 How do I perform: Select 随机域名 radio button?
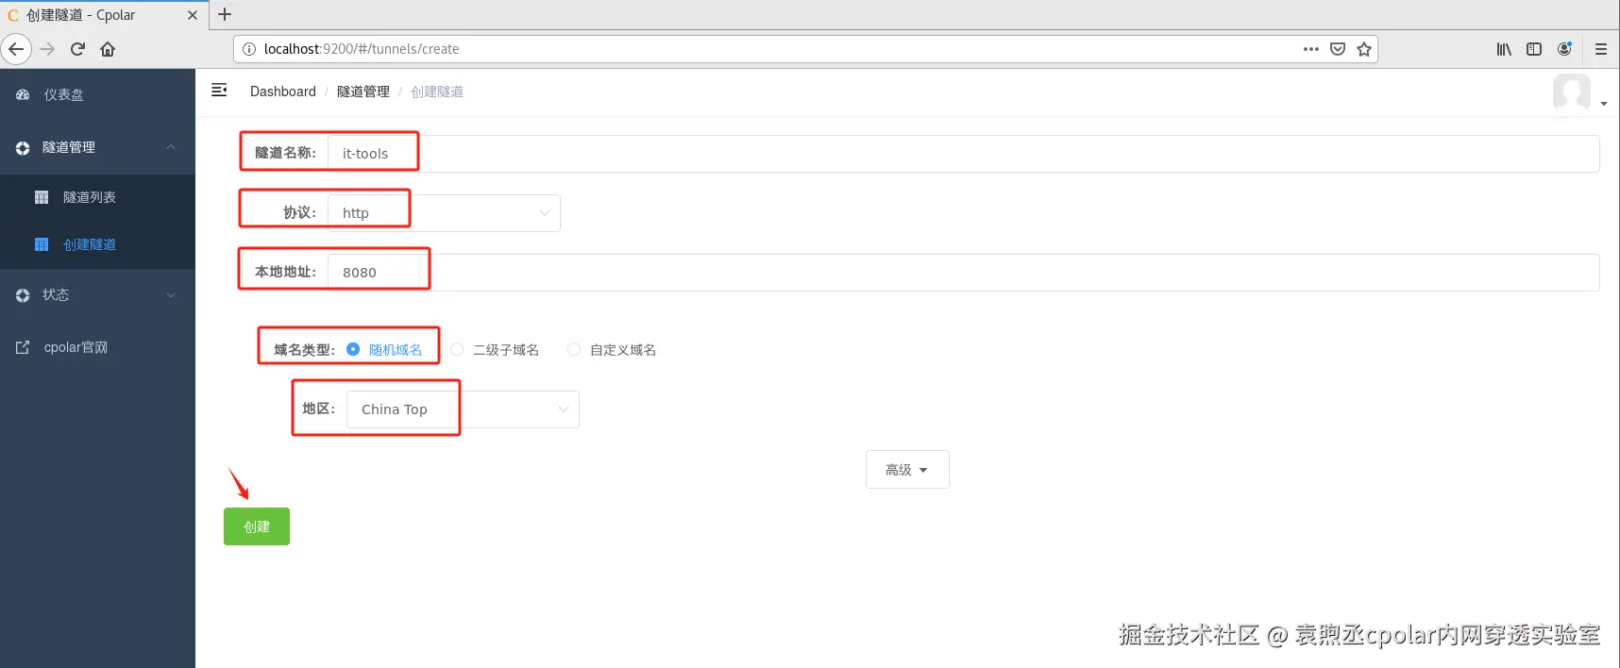tap(353, 349)
